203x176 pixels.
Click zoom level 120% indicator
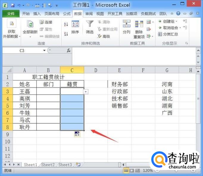(x=148, y=171)
